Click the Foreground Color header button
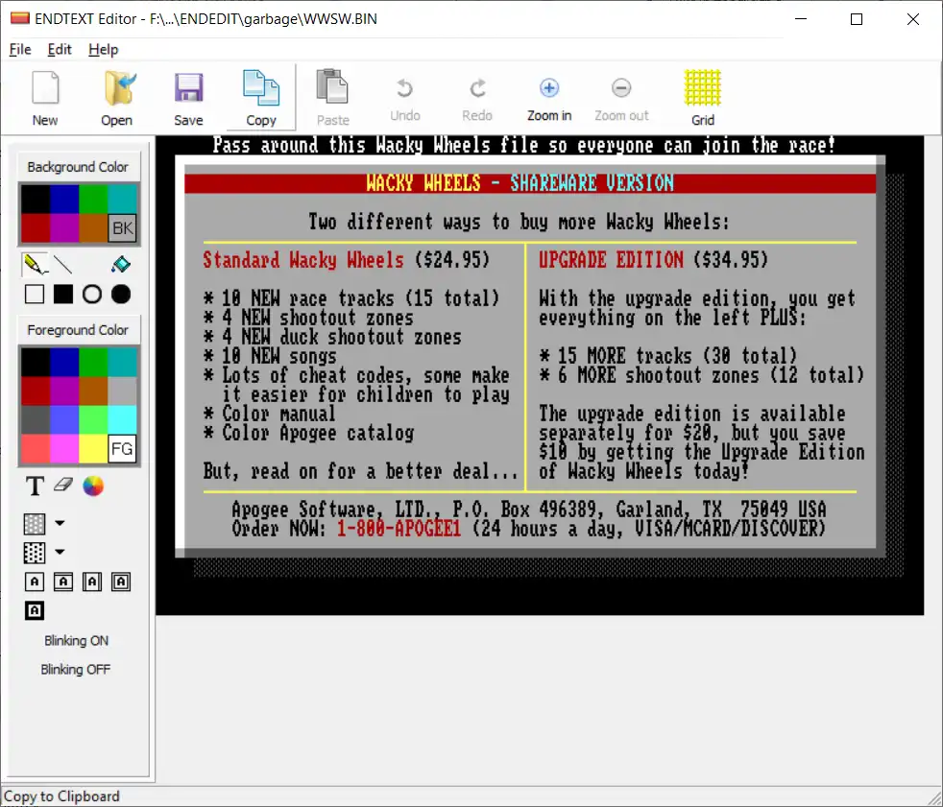943x807 pixels. (x=78, y=330)
